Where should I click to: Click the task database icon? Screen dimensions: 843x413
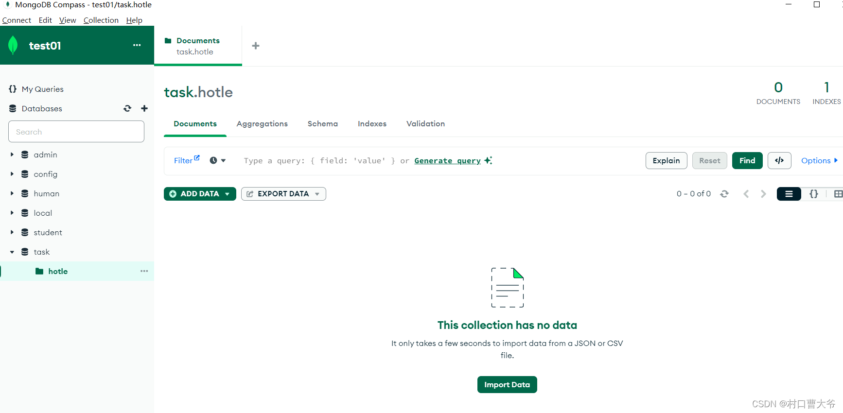tap(25, 252)
